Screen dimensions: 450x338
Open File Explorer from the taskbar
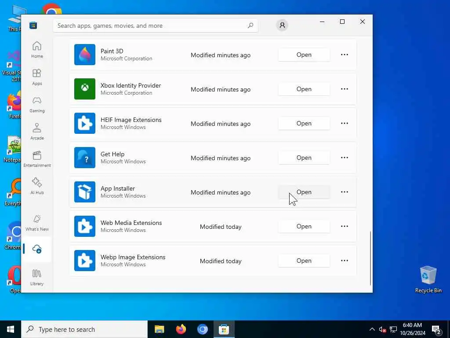click(159, 329)
